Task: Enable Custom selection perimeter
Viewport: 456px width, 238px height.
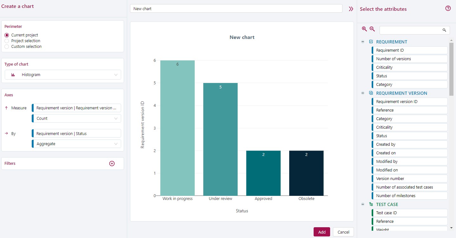Action: click(x=7, y=46)
